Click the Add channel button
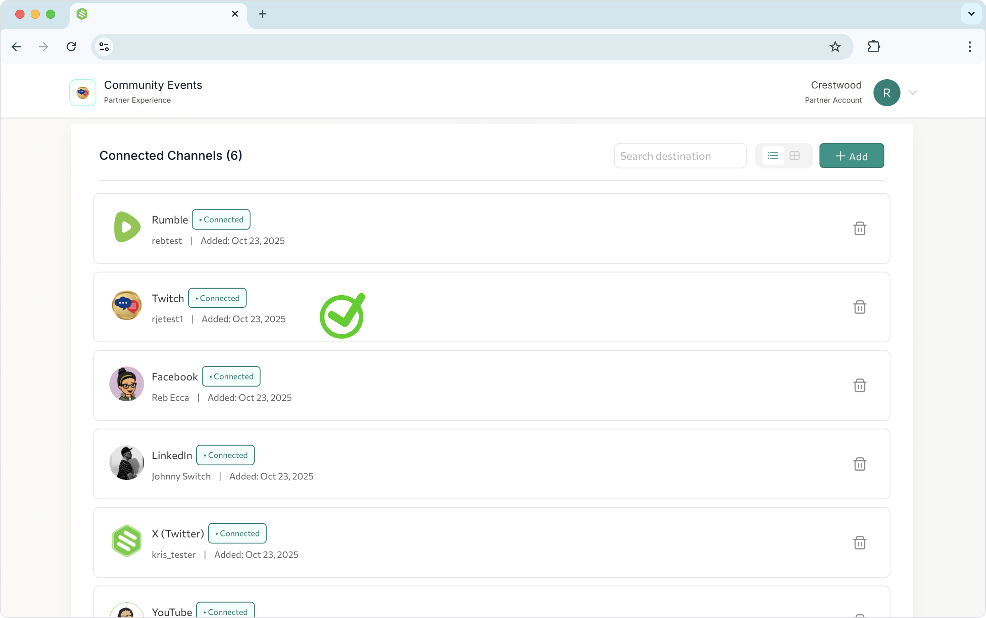The height and width of the screenshot is (618, 986). (x=852, y=156)
